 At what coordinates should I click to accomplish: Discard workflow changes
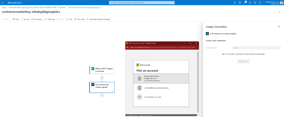pyautogui.click(x=25, y=19)
